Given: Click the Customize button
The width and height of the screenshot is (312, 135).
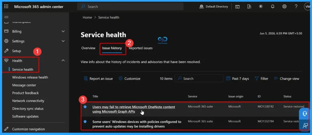Looking at the screenshot, I should tap(129, 79).
